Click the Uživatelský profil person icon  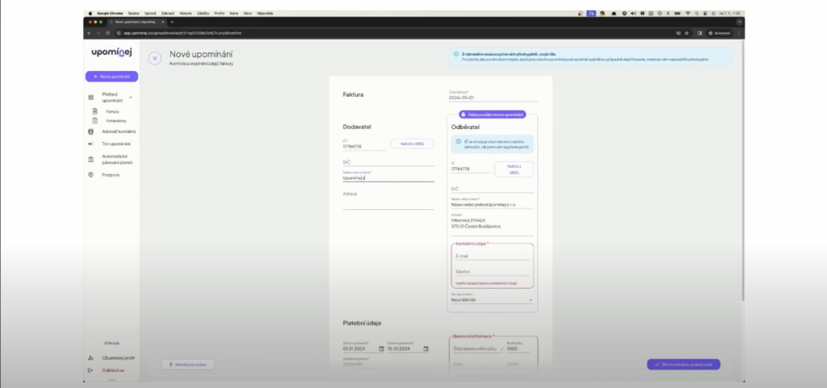(x=90, y=358)
